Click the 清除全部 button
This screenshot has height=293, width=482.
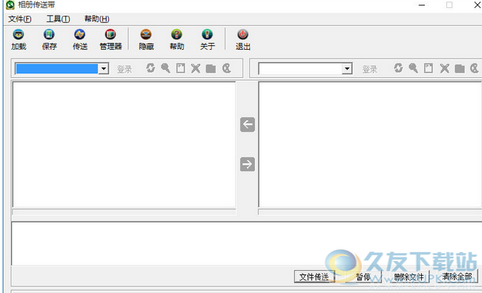point(458,277)
